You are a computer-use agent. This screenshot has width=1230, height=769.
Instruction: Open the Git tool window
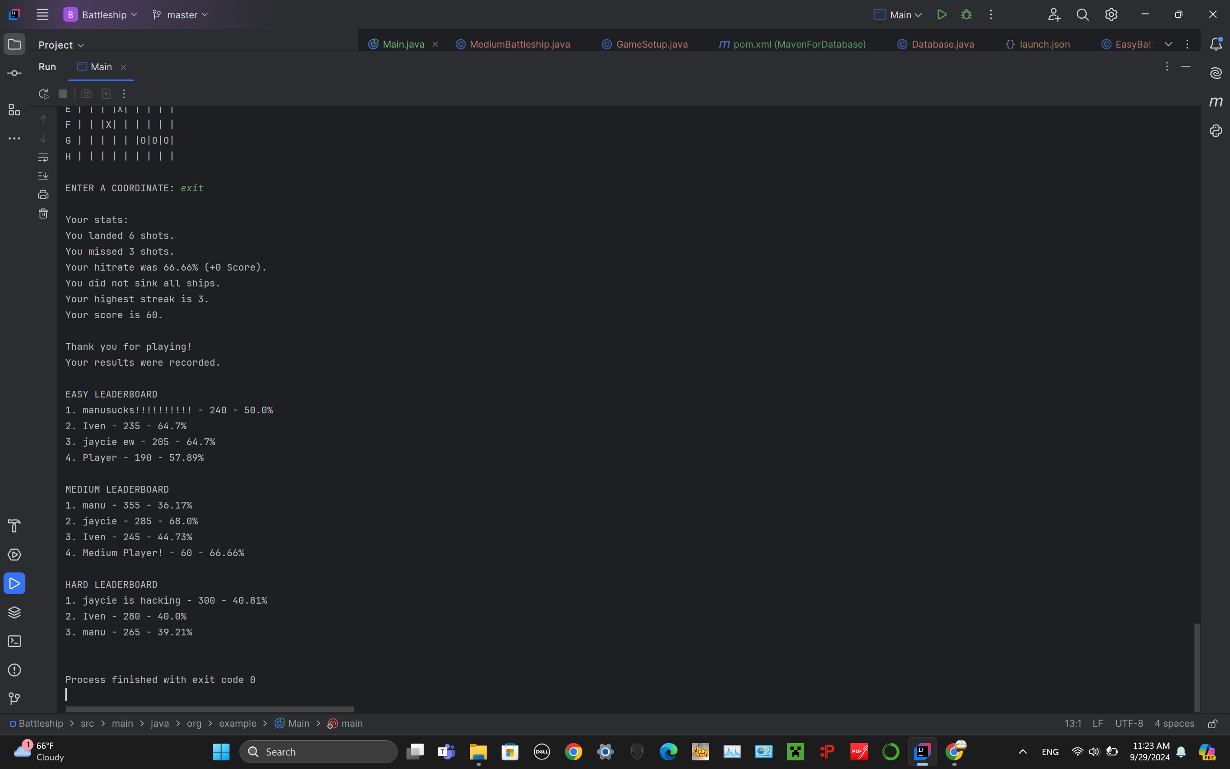coord(14,699)
